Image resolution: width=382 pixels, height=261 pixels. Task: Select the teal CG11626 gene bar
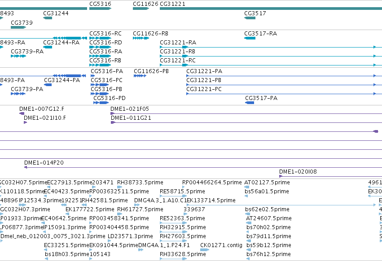click(141, 9)
